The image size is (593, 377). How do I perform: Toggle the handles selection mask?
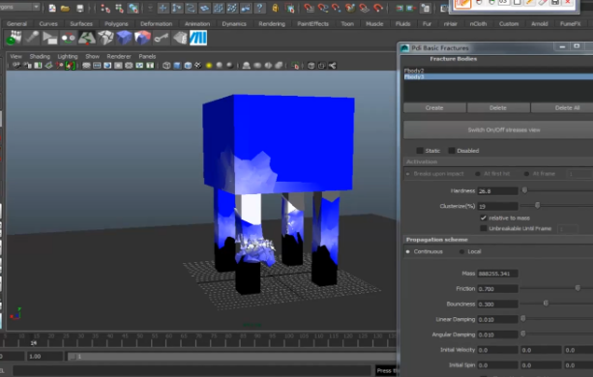click(x=163, y=8)
